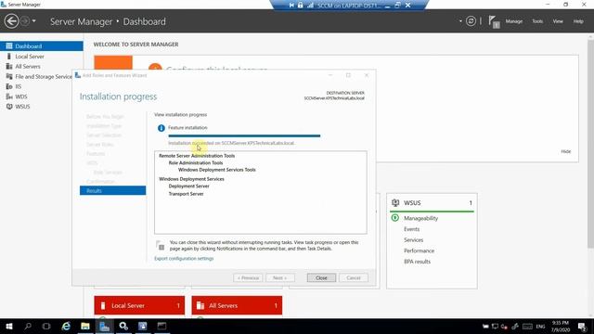
Task: Click the Previous button in the wizard
Action: [248, 277]
